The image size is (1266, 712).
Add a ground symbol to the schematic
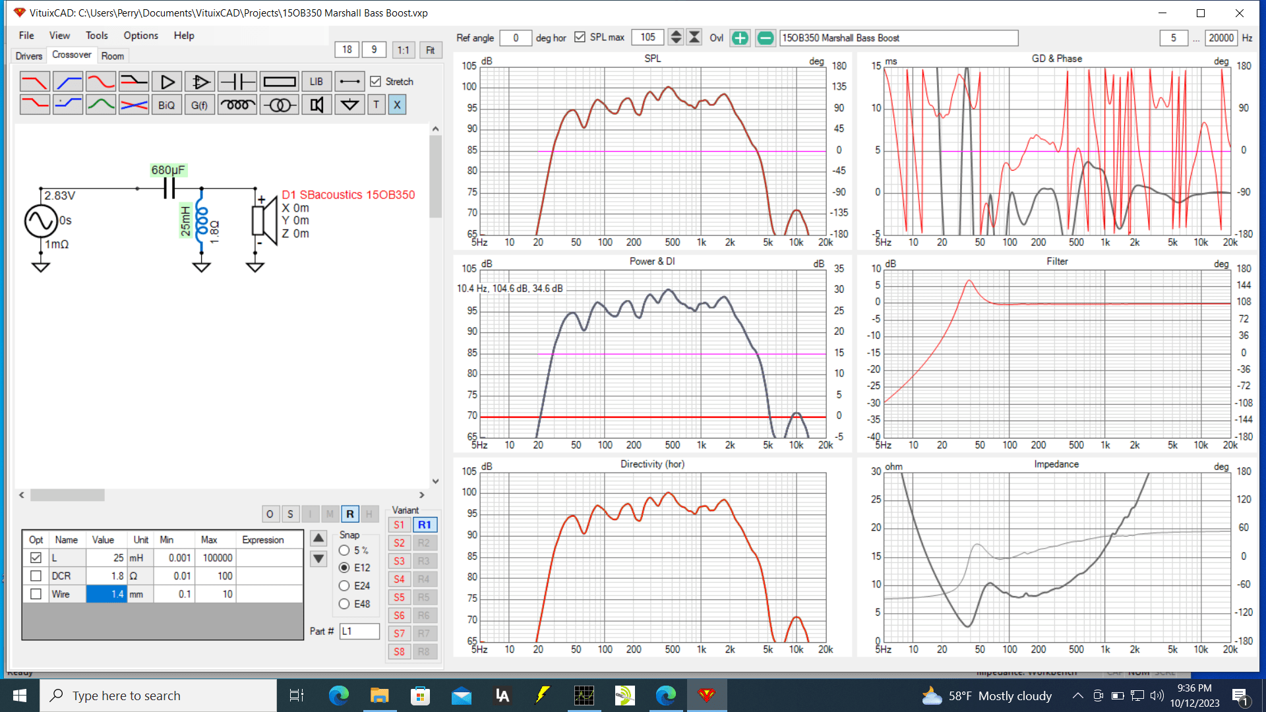pos(349,105)
